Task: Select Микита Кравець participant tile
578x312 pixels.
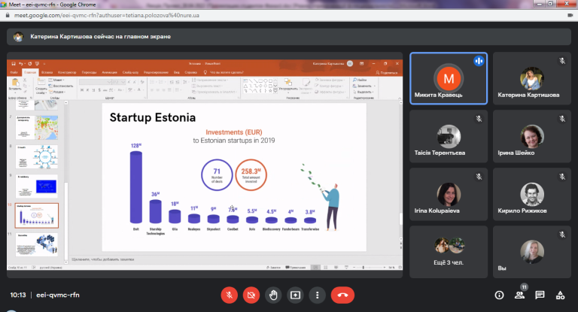Action: (x=449, y=78)
